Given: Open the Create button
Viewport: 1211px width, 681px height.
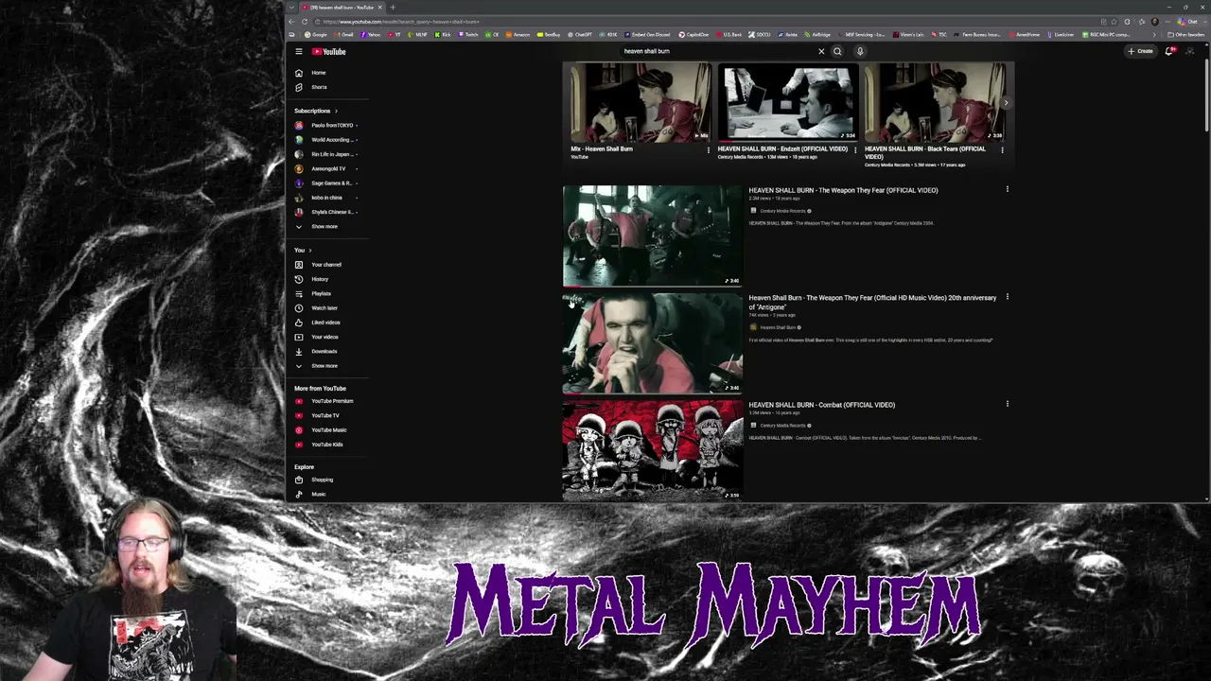Looking at the screenshot, I should tap(1140, 51).
